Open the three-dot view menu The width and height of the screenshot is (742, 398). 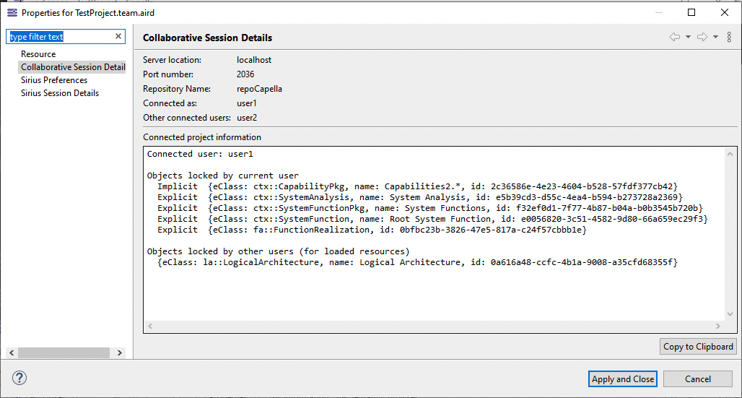click(729, 37)
